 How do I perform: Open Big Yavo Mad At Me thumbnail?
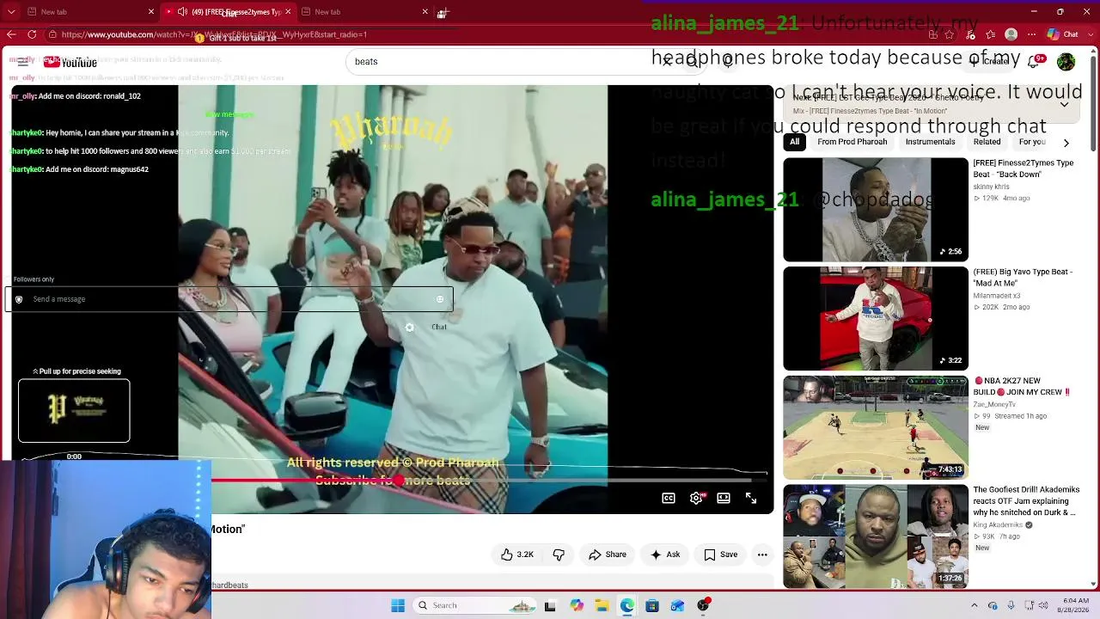875,319
